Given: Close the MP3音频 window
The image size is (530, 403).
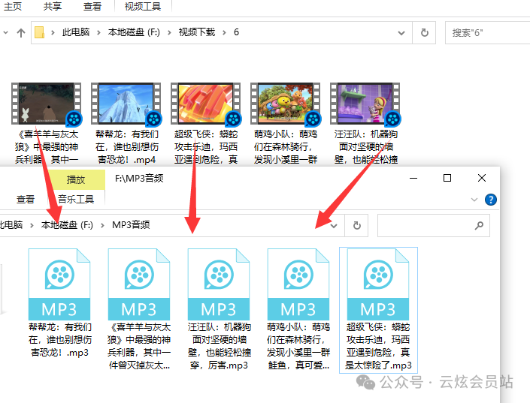Looking at the screenshot, I should click(x=482, y=178).
